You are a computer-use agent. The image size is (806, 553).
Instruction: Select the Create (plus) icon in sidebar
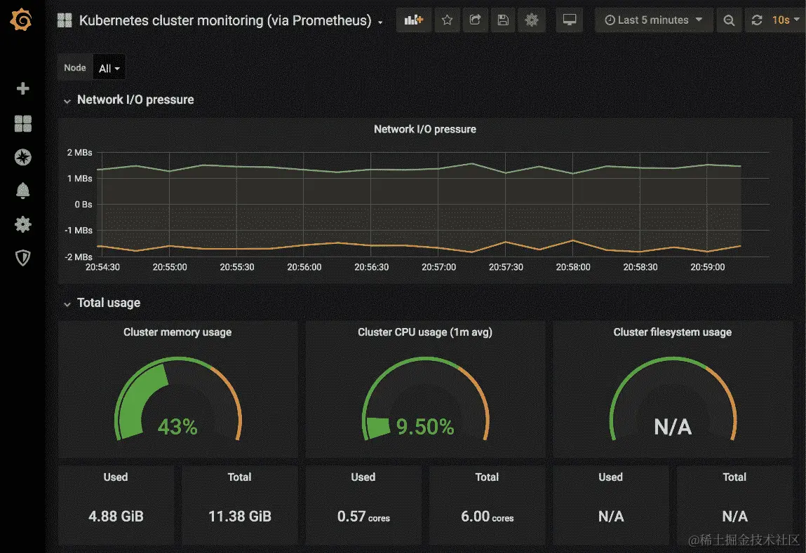(x=22, y=88)
